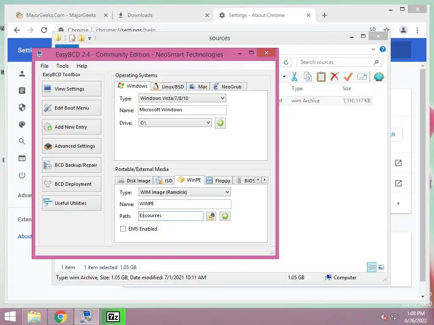The height and width of the screenshot is (325, 434).
Task: Expand WIM Image (Ramdisk) type dropdown
Action: click(185, 192)
